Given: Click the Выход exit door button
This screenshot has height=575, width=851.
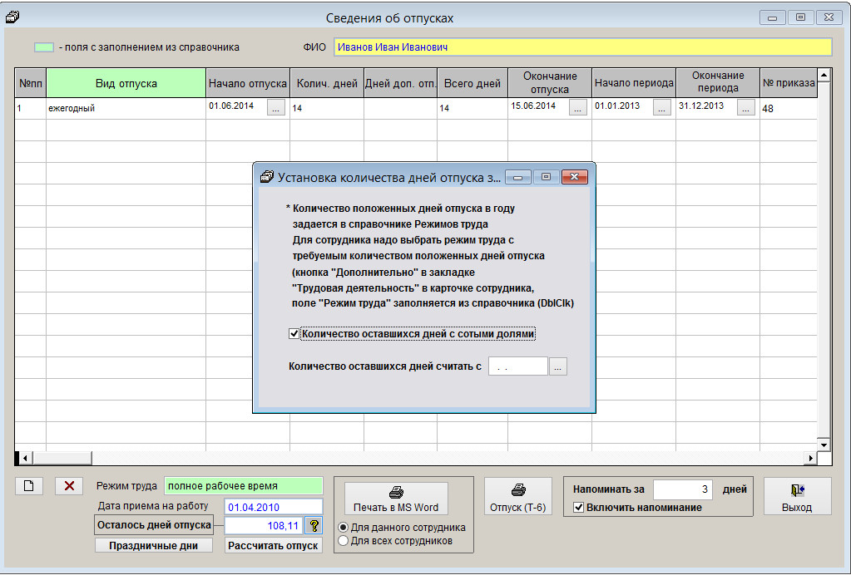Looking at the screenshot, I should [x=797, y=497].
